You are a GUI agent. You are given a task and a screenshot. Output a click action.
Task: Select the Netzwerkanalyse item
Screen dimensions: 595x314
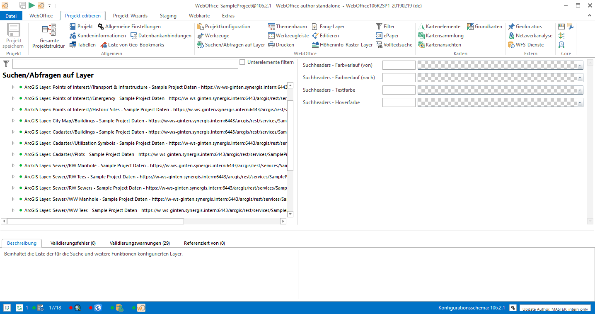pos(531,35)
